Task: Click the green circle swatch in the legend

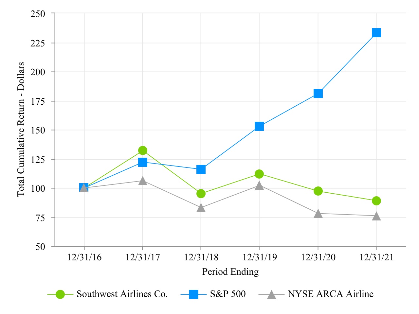Action: click(x=60, y=294)
